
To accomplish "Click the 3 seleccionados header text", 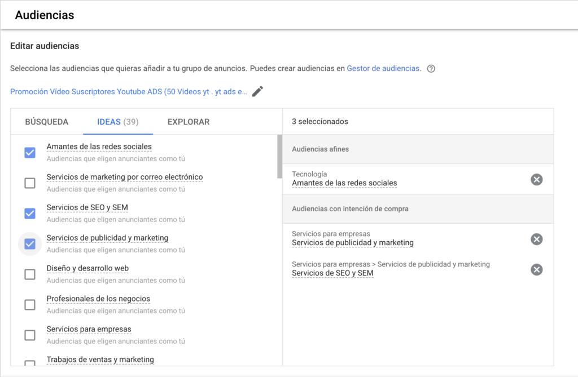I will (x=320, y=122).
